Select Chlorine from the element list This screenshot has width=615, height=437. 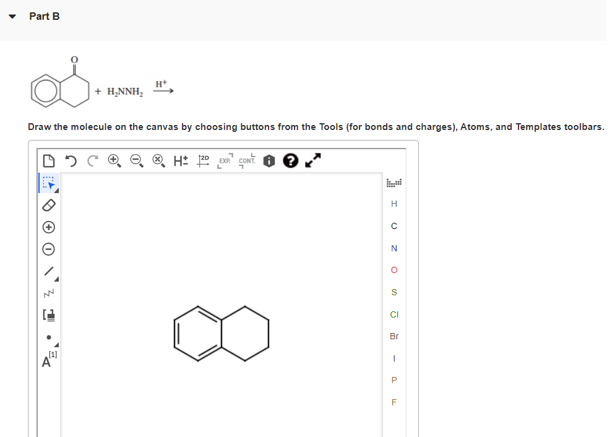point(394,314)
